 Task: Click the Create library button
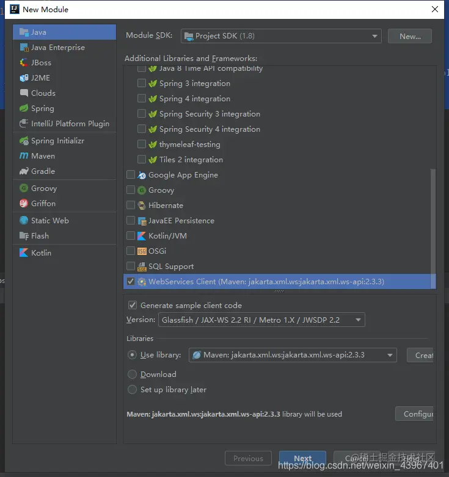click(420, 355)
